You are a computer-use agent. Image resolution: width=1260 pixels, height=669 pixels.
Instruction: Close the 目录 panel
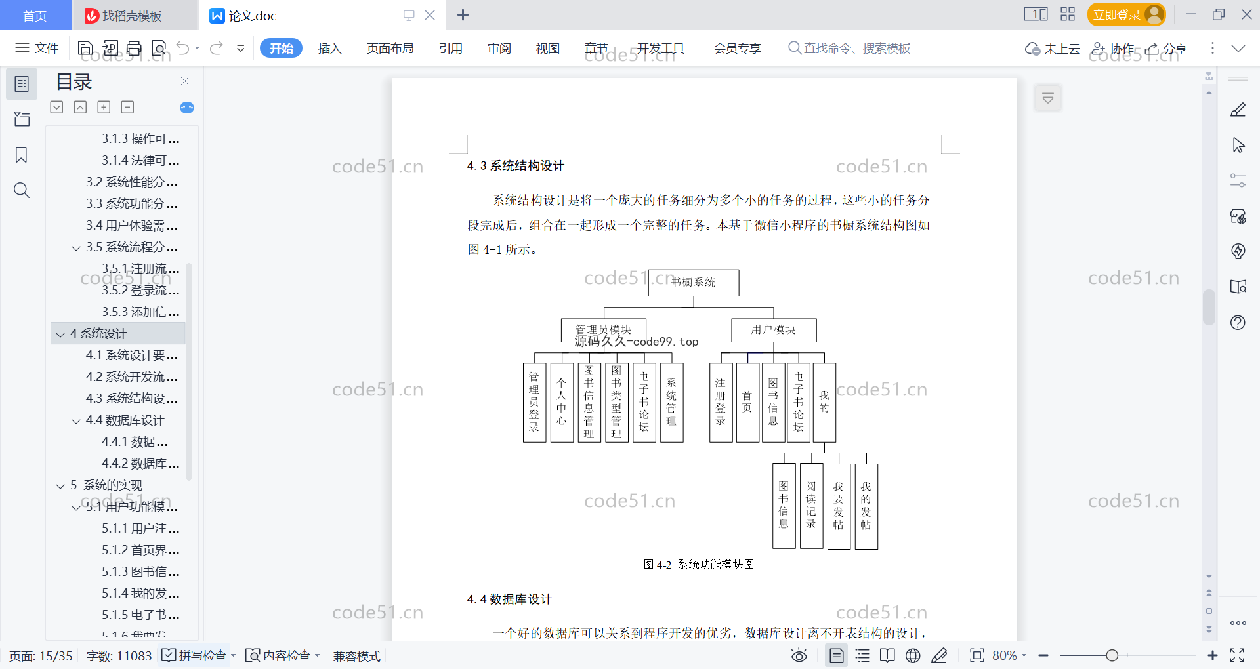pos(185,81)
